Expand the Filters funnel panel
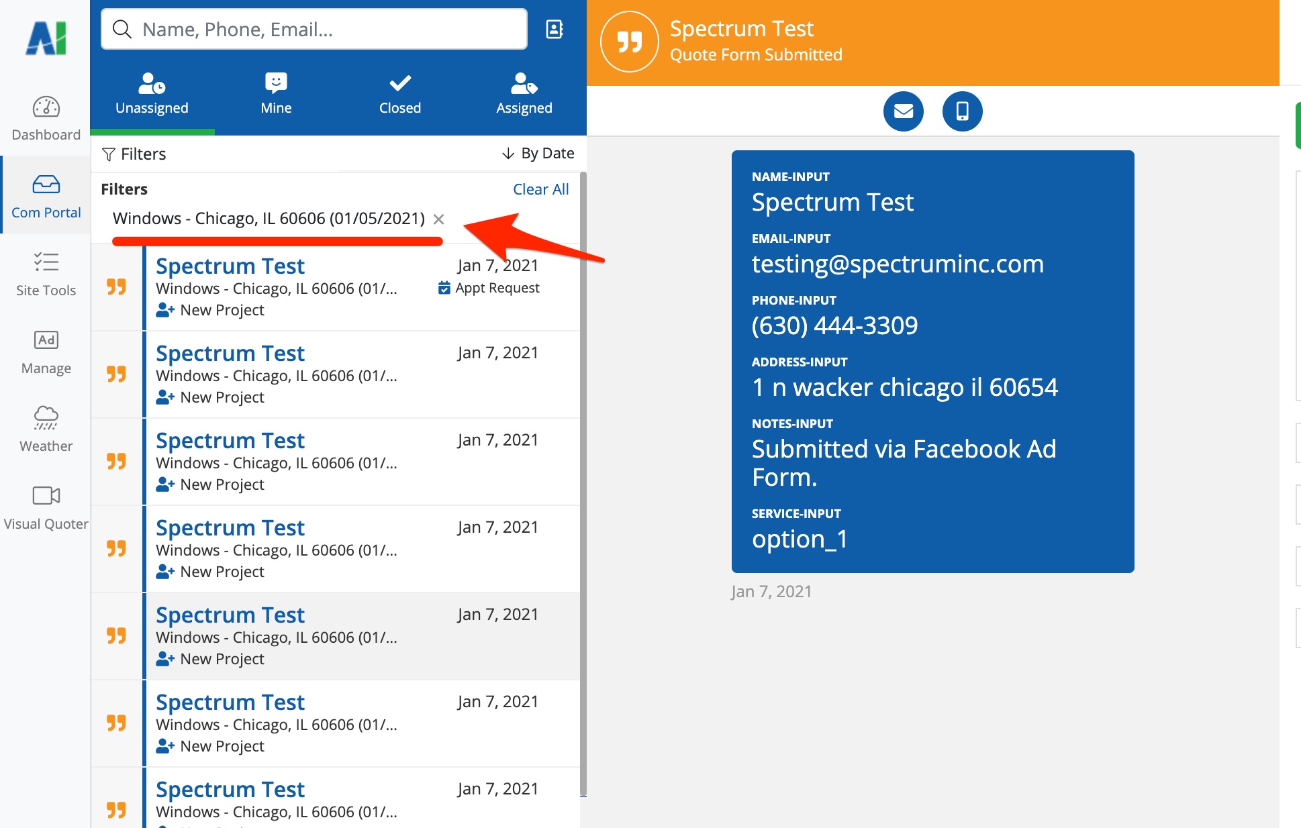 pos(134,154)
